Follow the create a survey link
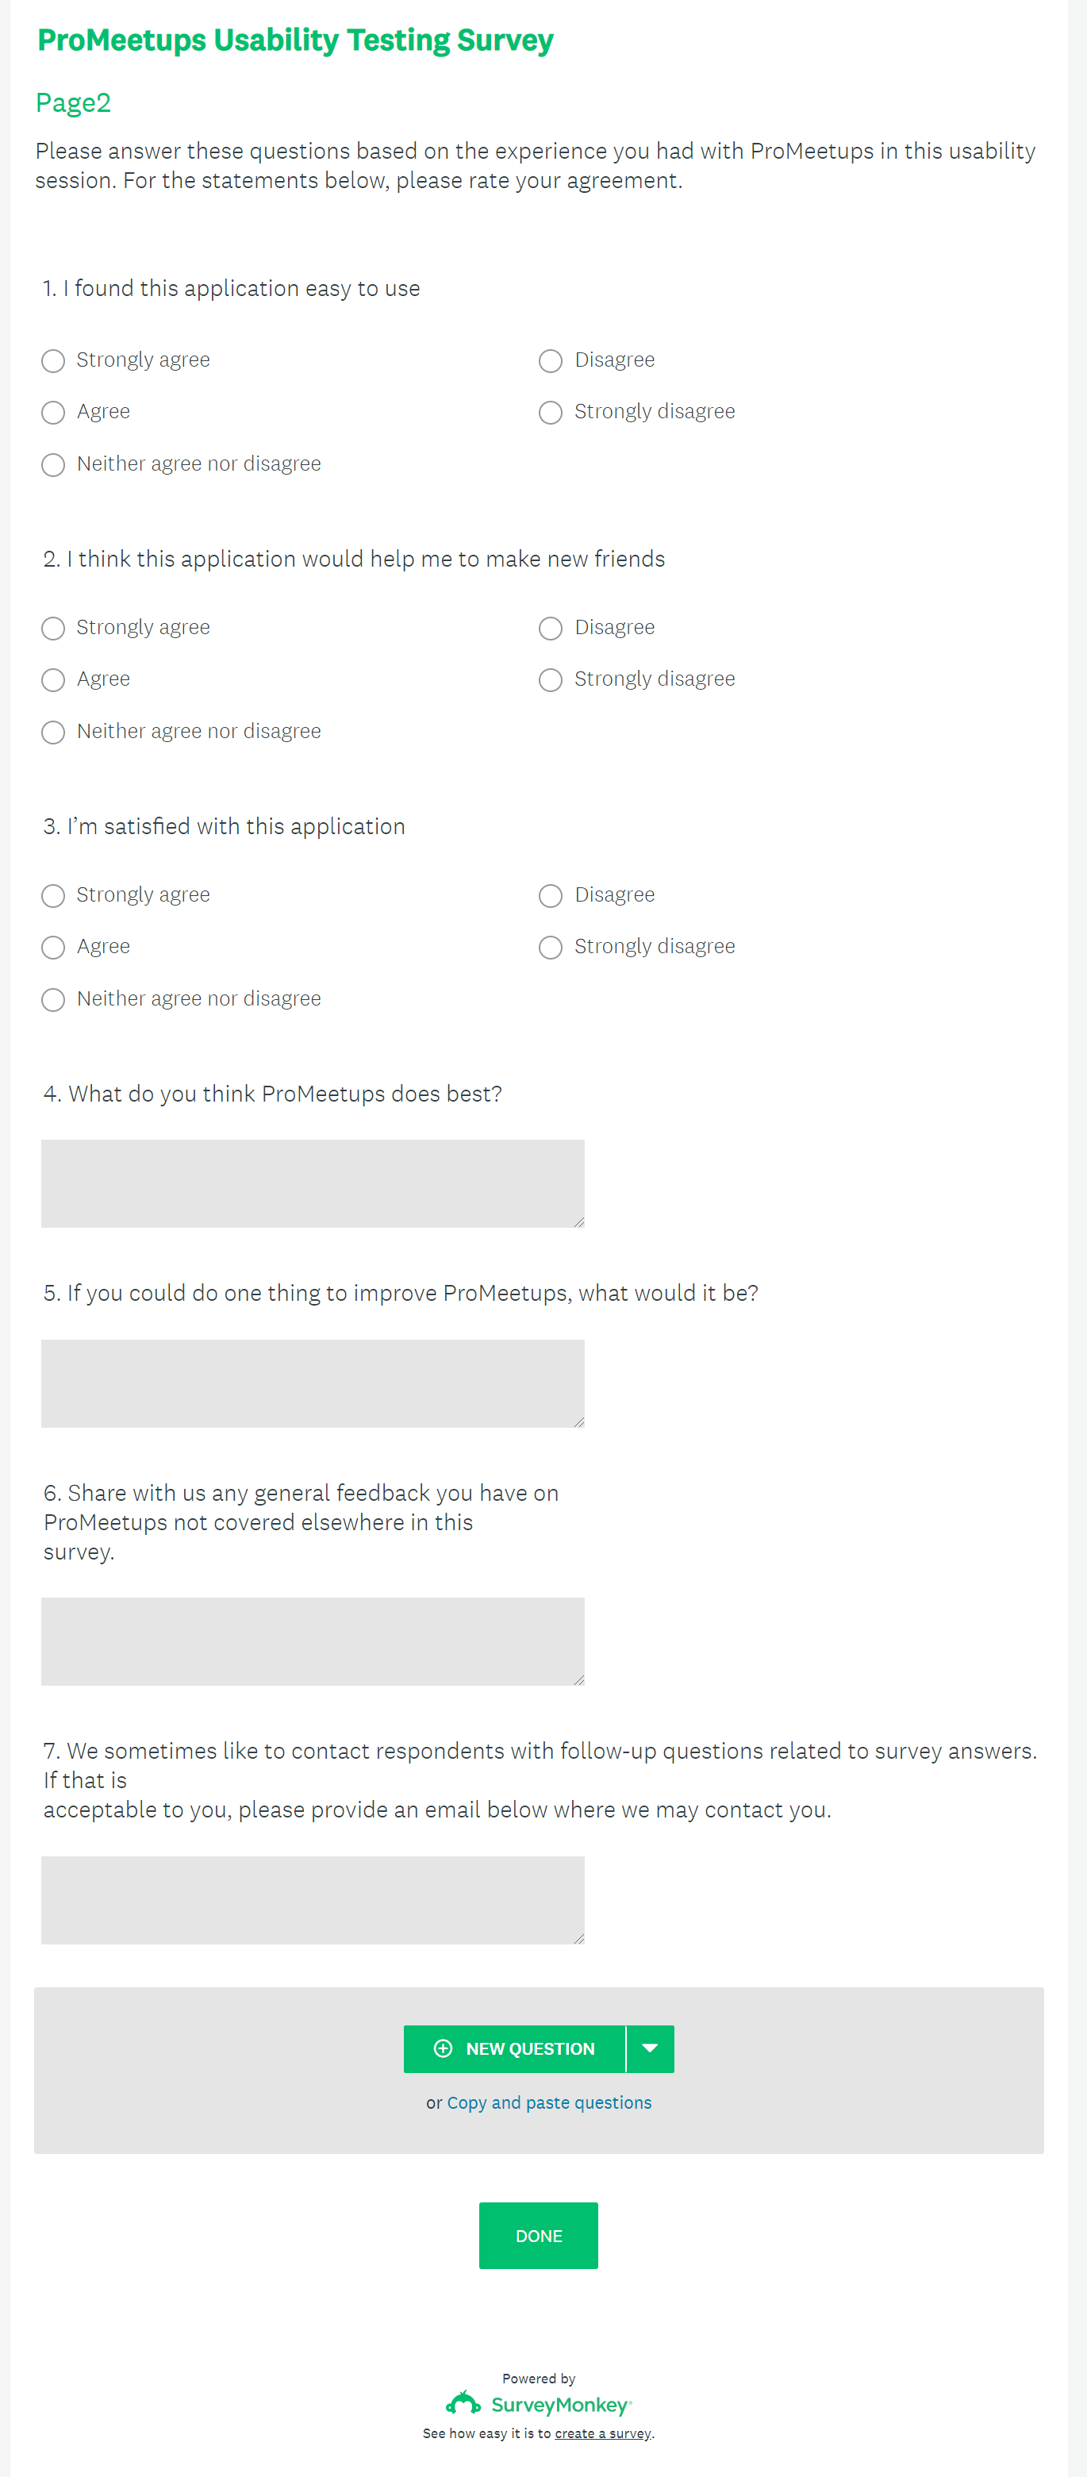The image size is (1087, 2477). coord(602,2433)
